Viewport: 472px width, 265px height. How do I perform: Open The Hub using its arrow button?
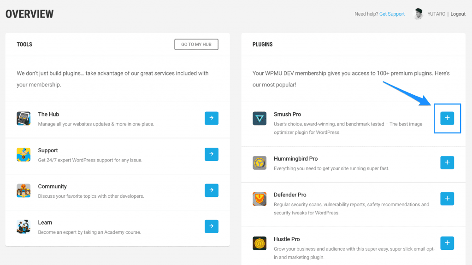point(212,118)
